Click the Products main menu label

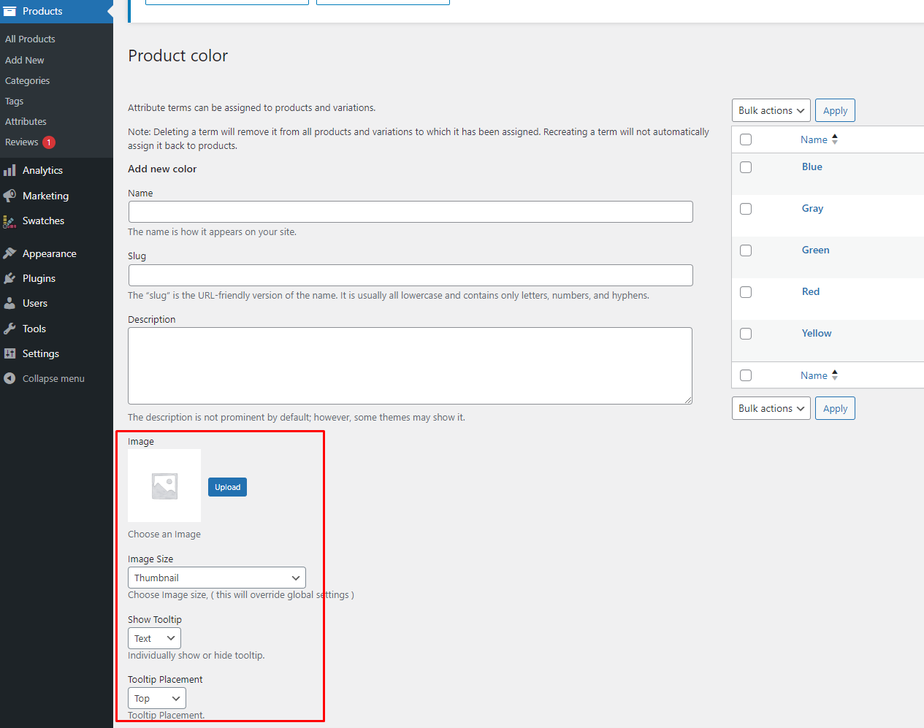[42, 11]
